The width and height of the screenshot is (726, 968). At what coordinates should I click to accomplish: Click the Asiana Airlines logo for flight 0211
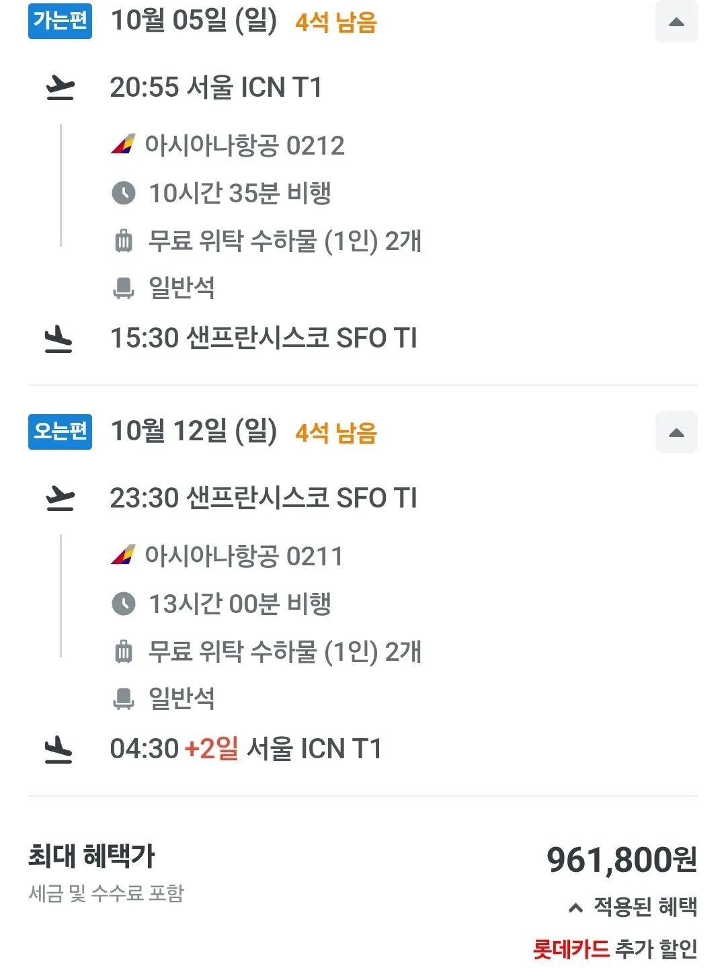(123, 555)
